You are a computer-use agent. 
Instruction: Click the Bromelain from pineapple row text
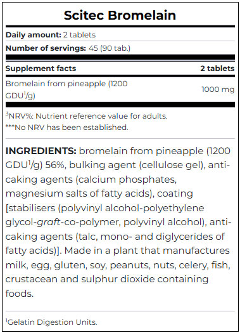coord(66,89)
